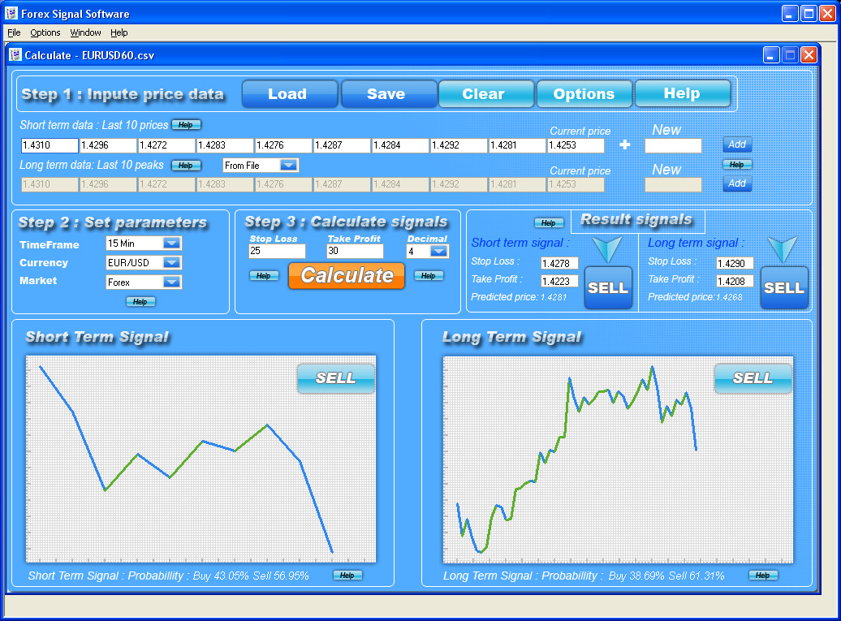This screenshot has width=841, height=621.
Task: Open the Window menu
Action: [x=85, y=32]
